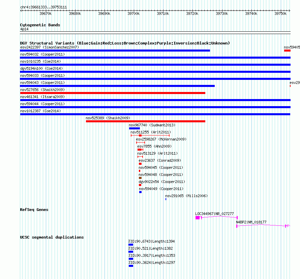Select esv7855 (Ahn2009) label
Viewport: 300px width, 279px height.
tap(154, 146)
